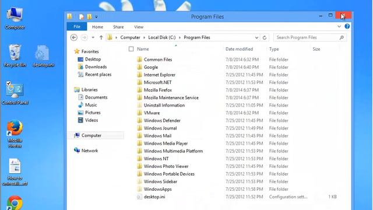Image resolution: width=373 pixels, height=210 pixels.
Task: Select the VMware folder icon
Action: (140, 113)
